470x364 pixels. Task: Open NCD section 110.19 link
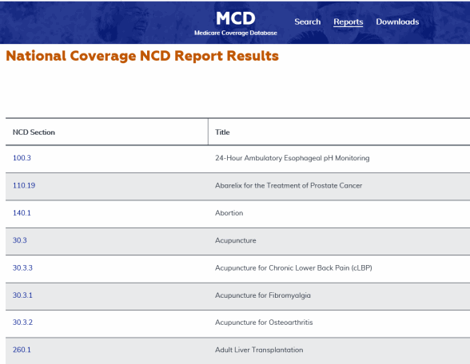coord(24,185)
